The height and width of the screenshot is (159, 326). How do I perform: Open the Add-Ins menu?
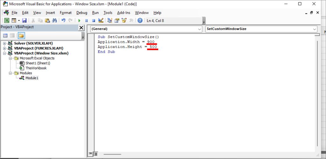(x=124, y=13)
